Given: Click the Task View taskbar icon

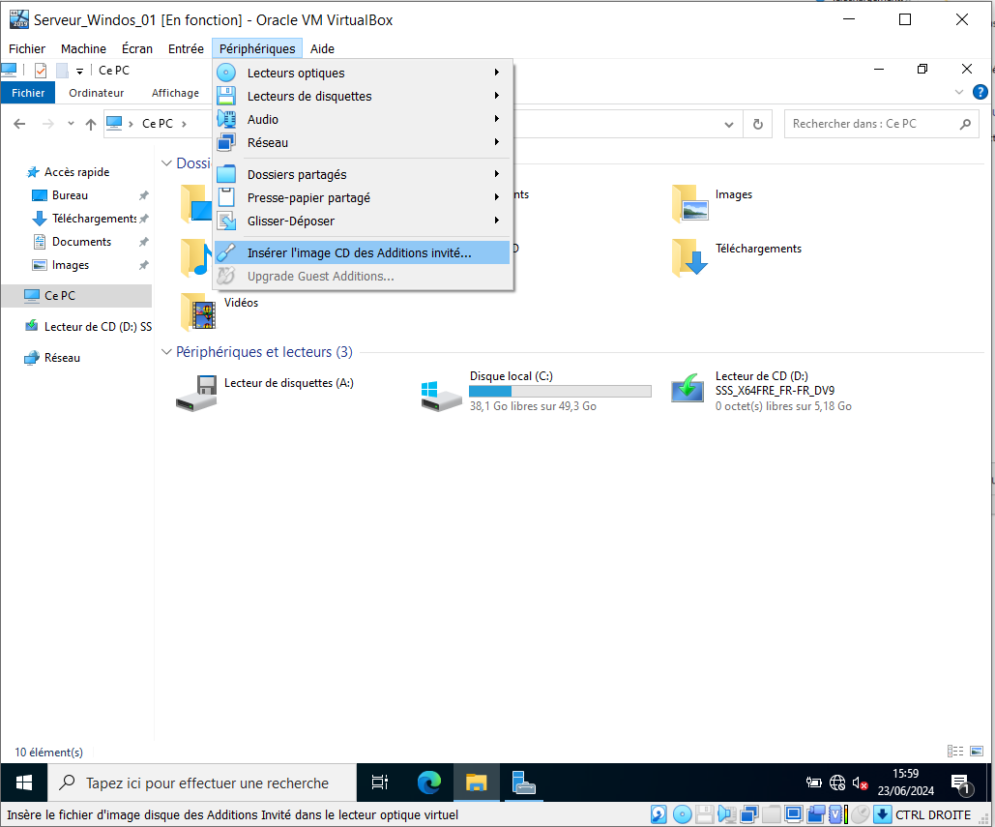Looking at the screenshot, I should pos(380,783).
